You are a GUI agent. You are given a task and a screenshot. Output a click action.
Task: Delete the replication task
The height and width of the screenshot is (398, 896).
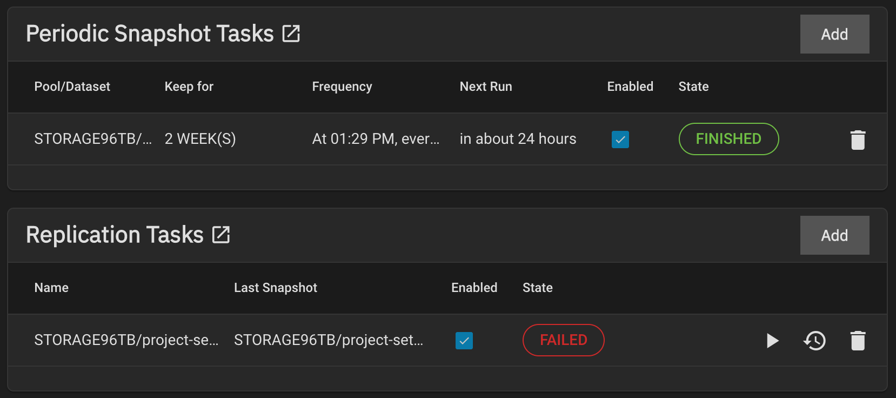[858, 341]
